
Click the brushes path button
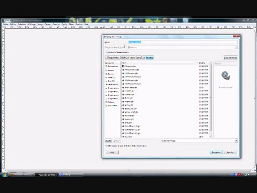point(150,58)
